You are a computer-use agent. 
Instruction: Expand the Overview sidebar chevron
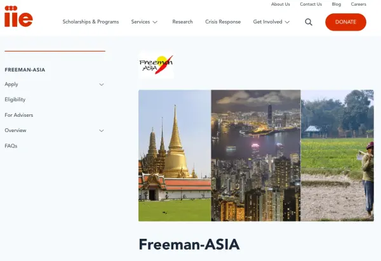[x=102, y=131]
